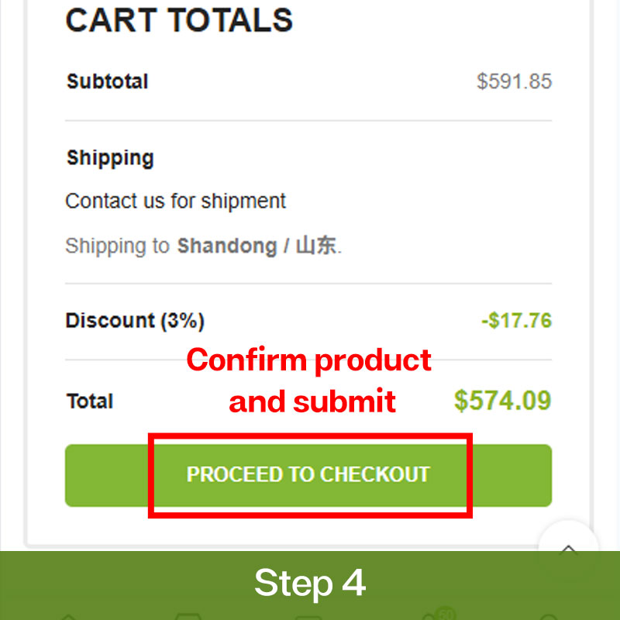Viewport: 620px width, 620px height.
Task: Click the Discount (3%) label
Action: 135,321
